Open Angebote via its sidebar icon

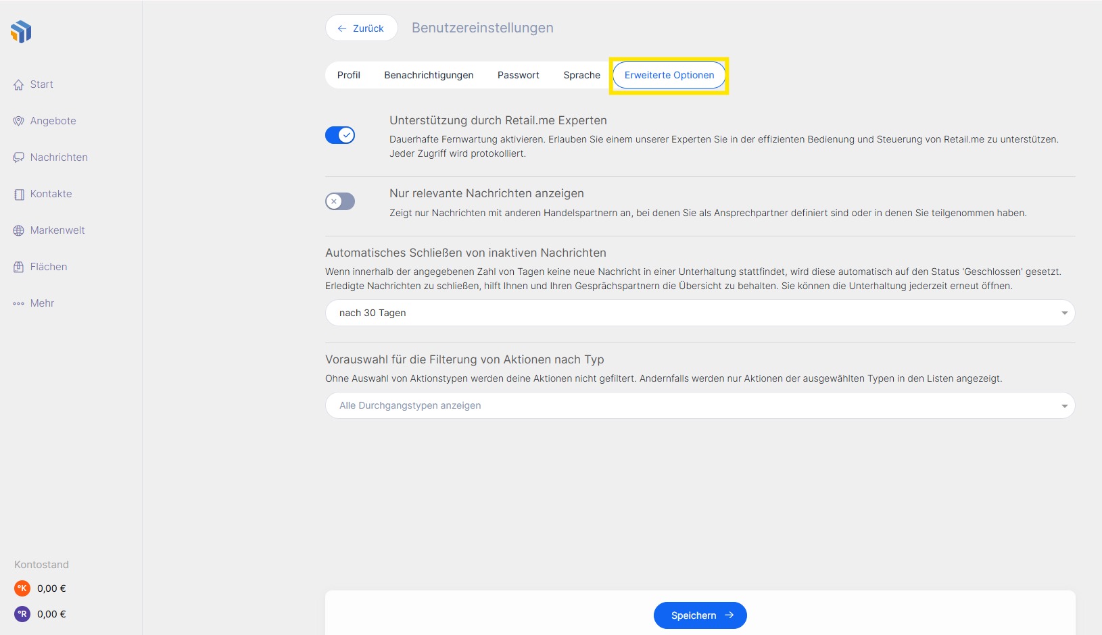[19, 122]
